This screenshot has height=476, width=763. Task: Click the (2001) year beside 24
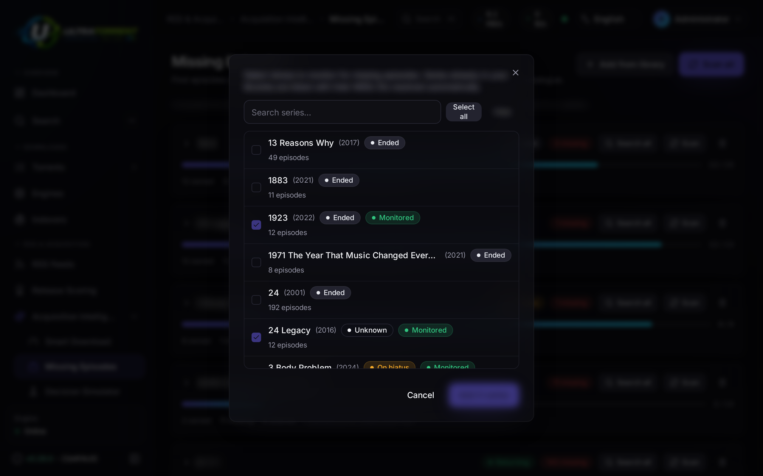point(294,293)
